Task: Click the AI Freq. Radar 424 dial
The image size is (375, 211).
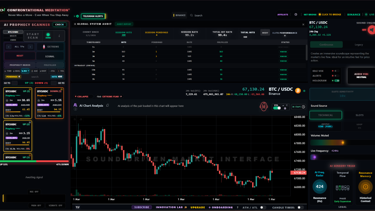Action: (320, 186)
